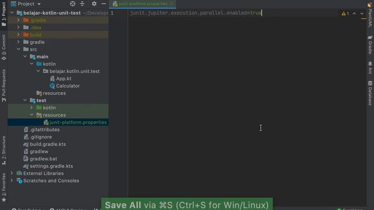The width and height of the screenshot is (374, 210).
Task: Close the junit-platform.properties tab
Action: click(171, 3)
